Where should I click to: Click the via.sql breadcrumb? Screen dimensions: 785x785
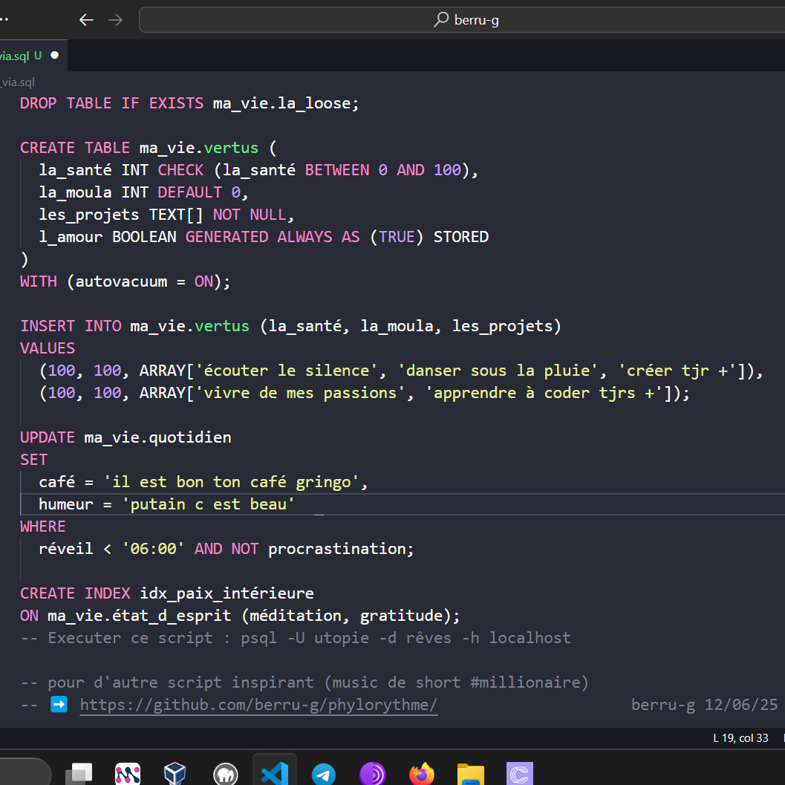(18, 82)
